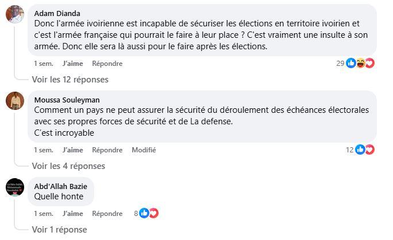This screenshot has width=393, height=240.
Task: Open Adam Dianda's profile name link
Action: coord(57,13)
